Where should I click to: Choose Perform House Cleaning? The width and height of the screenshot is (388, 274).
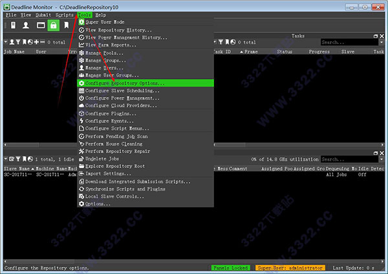click(145, 143)
